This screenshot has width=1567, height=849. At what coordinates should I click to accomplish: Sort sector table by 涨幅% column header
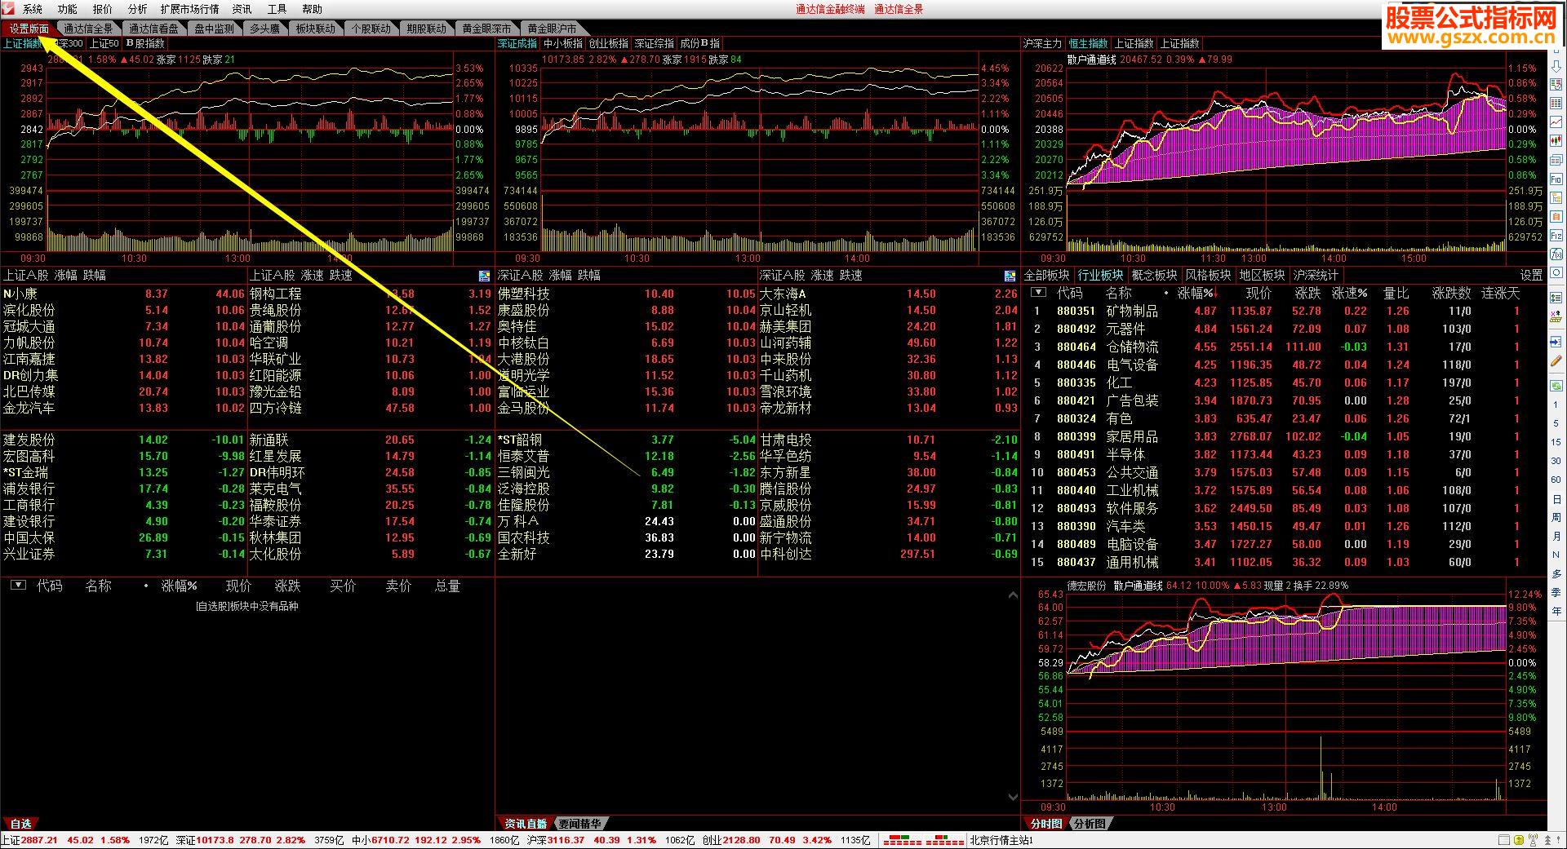(x=1195, y=293)
